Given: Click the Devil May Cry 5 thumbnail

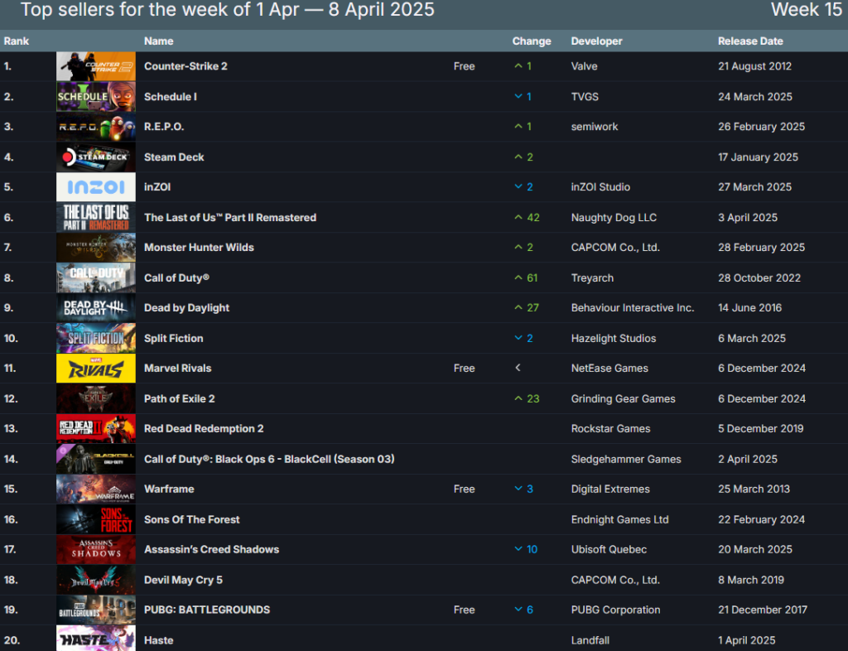Looking at the screenshot, I should (x=96, y=580).
